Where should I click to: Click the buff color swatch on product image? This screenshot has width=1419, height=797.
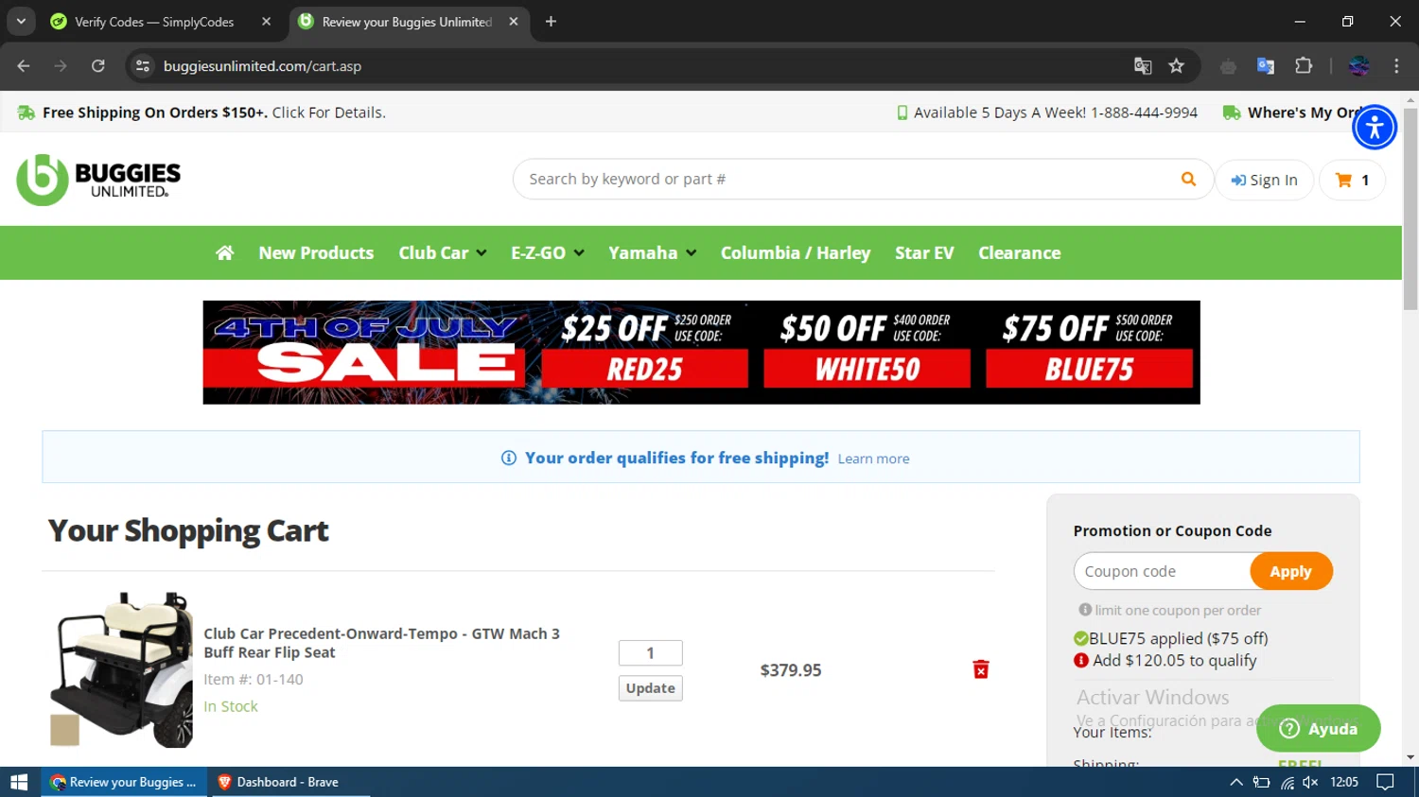point(64,730)
